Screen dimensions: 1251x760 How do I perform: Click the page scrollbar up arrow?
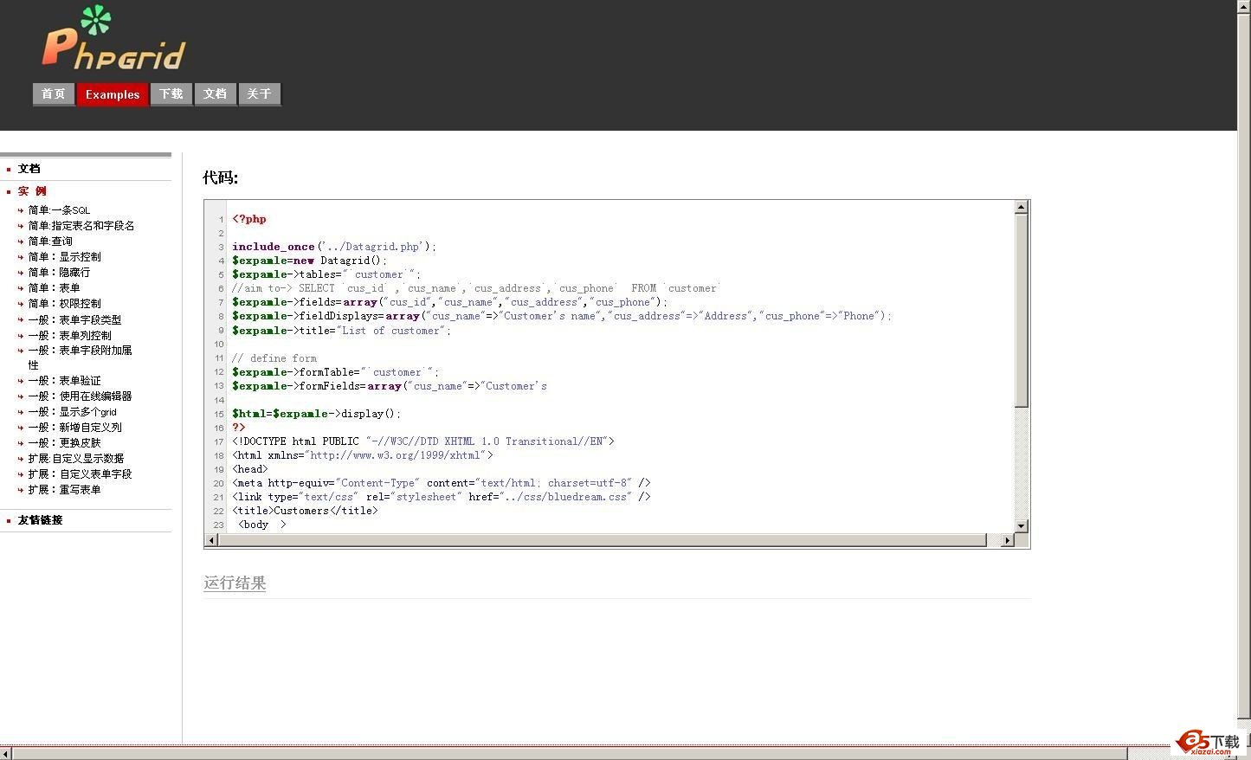(x=1243, y=7)
